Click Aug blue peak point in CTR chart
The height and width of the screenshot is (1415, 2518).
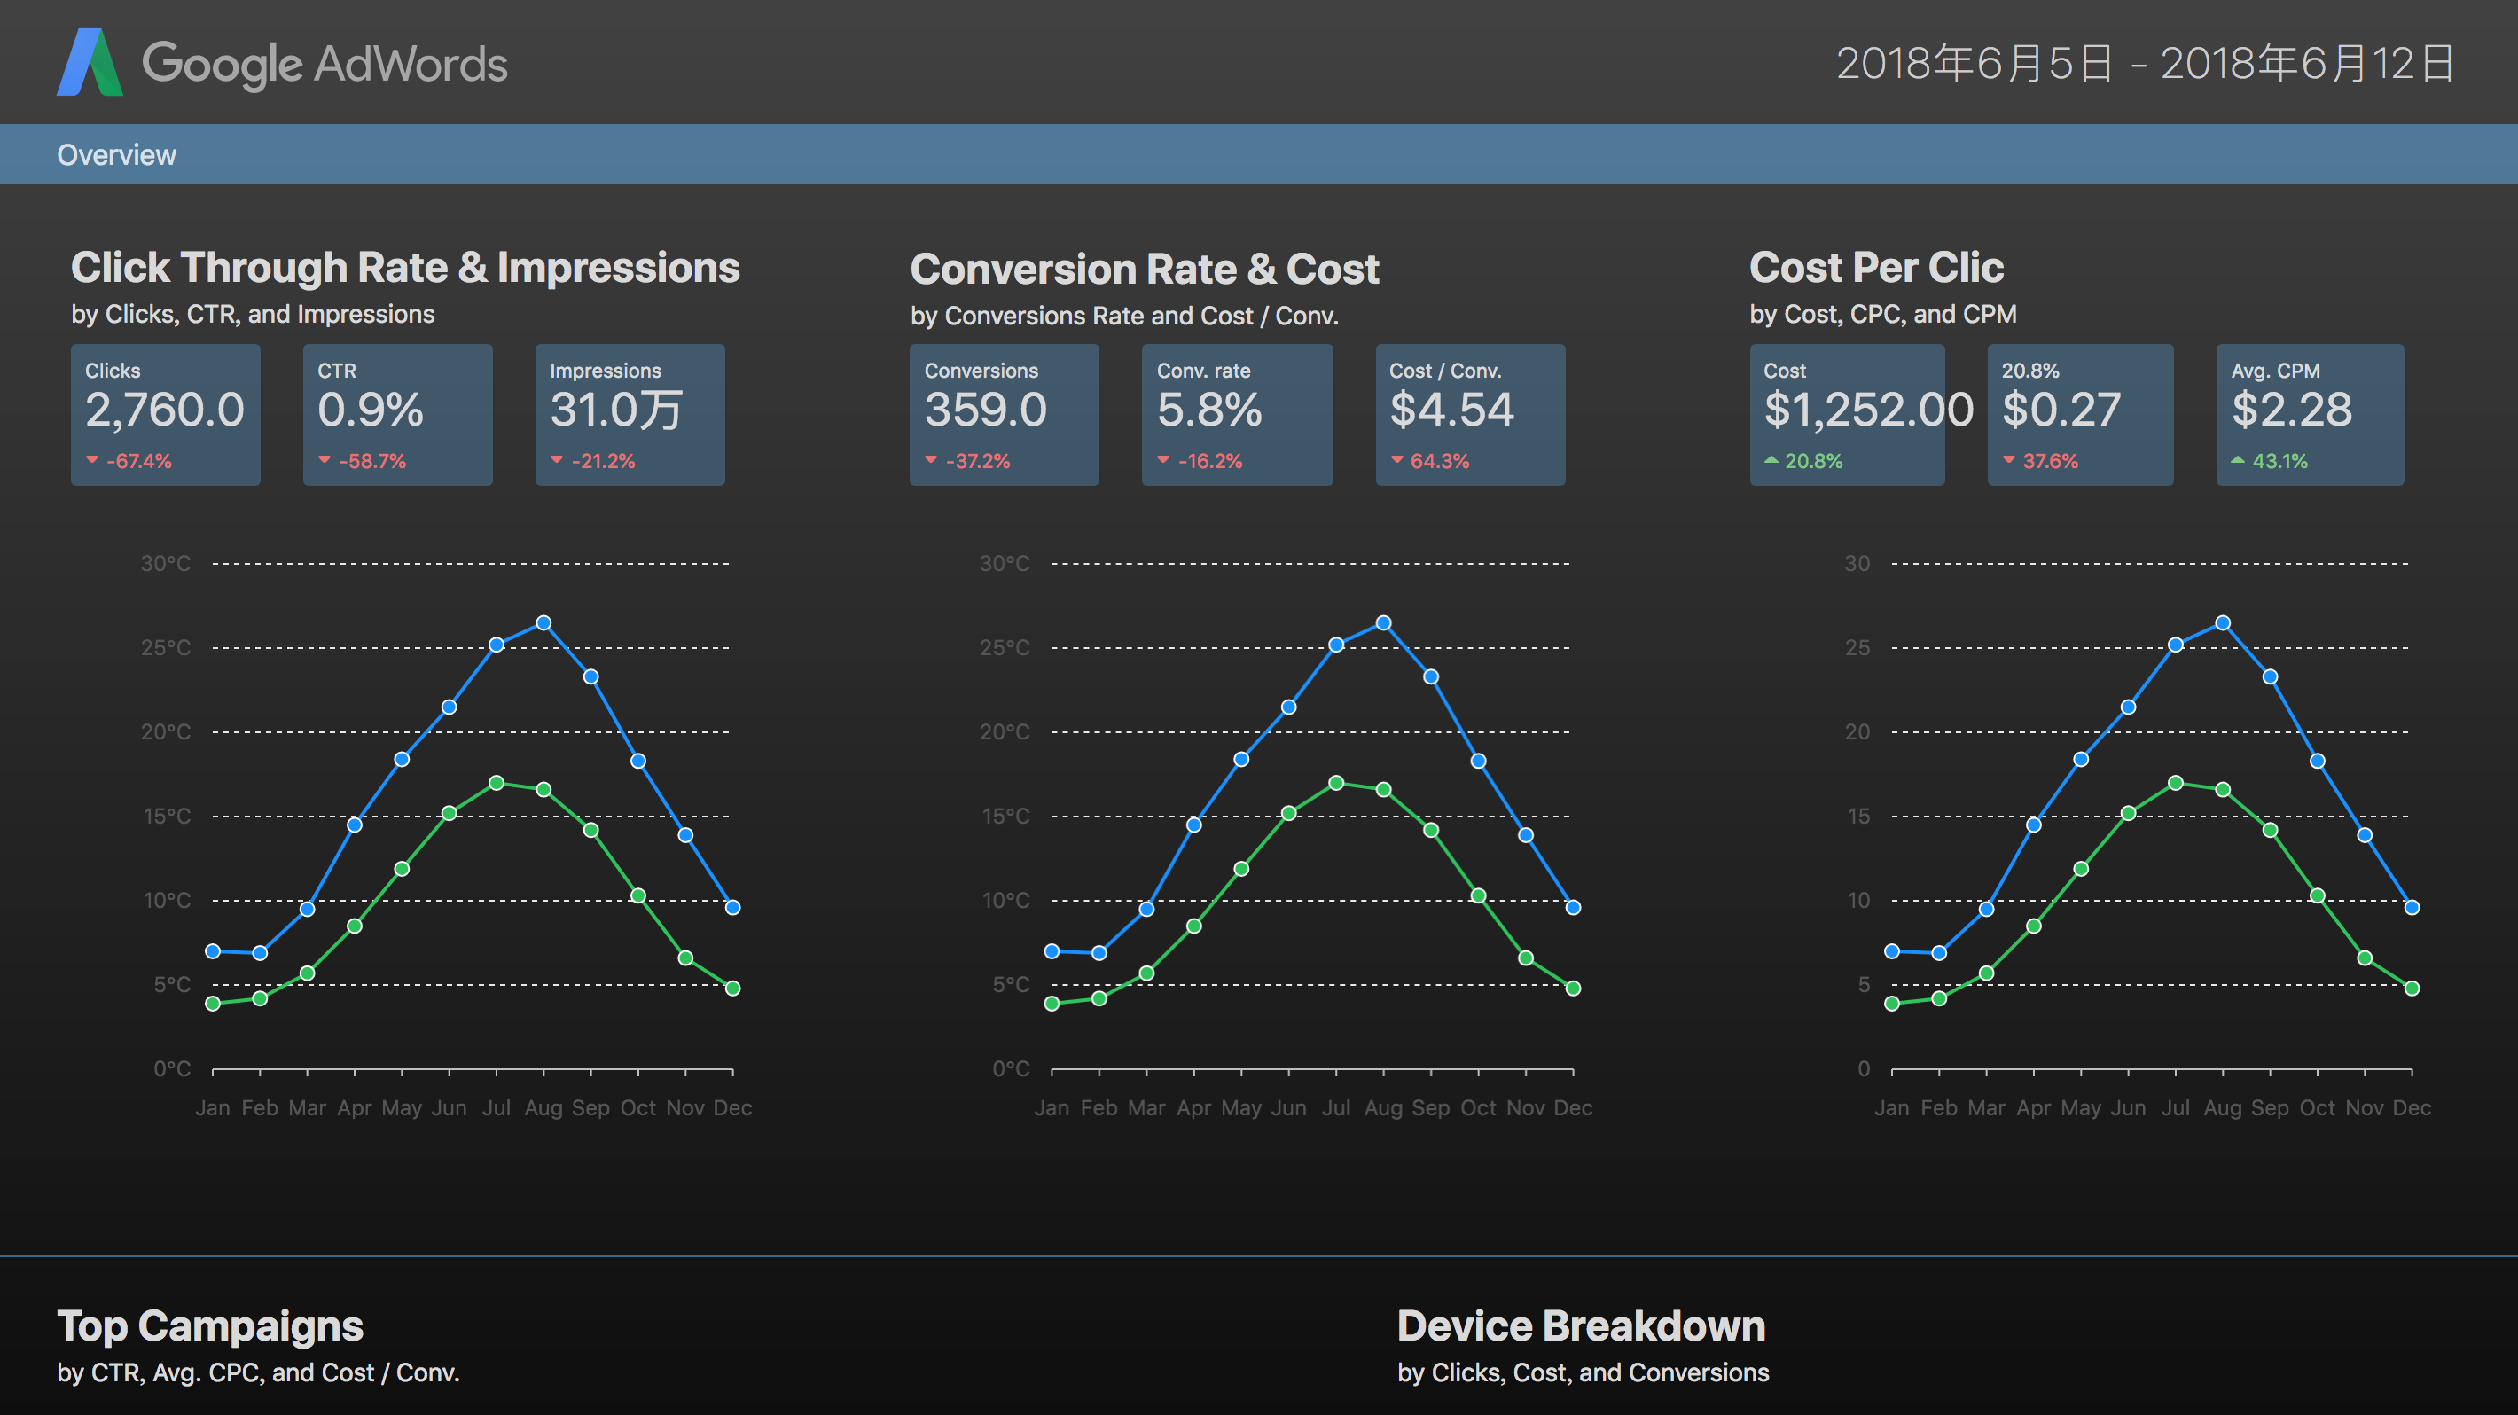[x=543, y=623]
